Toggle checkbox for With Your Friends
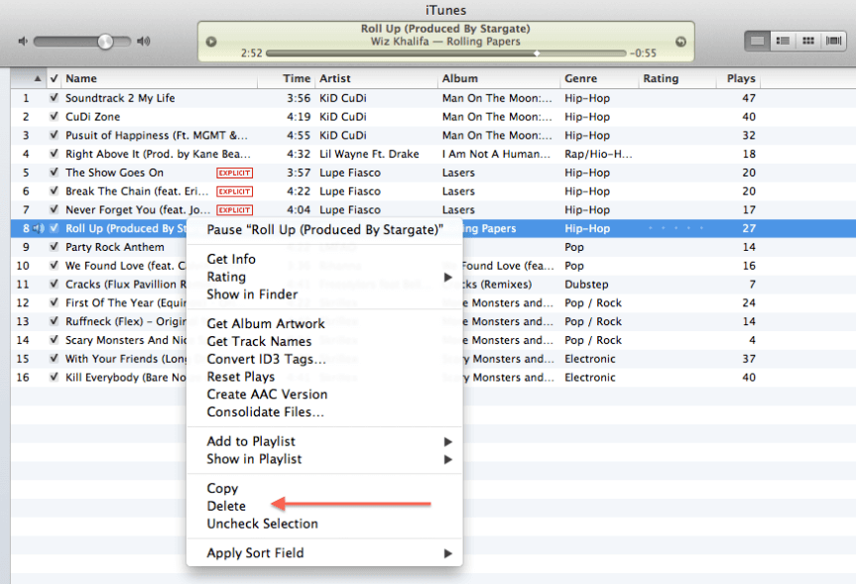Image resolution: width=856 pixels, height=584 pixels. (54, 358)
